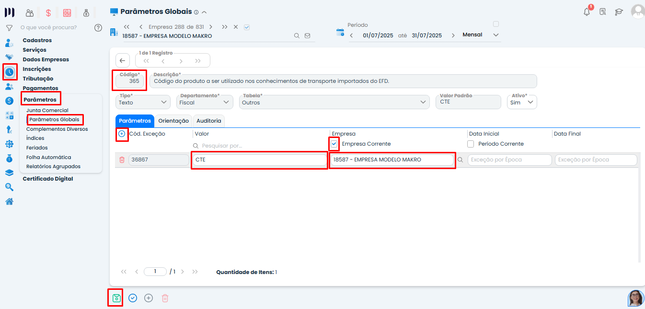Open the stacked layers sidebar icon
This screenshot has width=645, height=309.
pyautogui.click(x=9, y=172)
